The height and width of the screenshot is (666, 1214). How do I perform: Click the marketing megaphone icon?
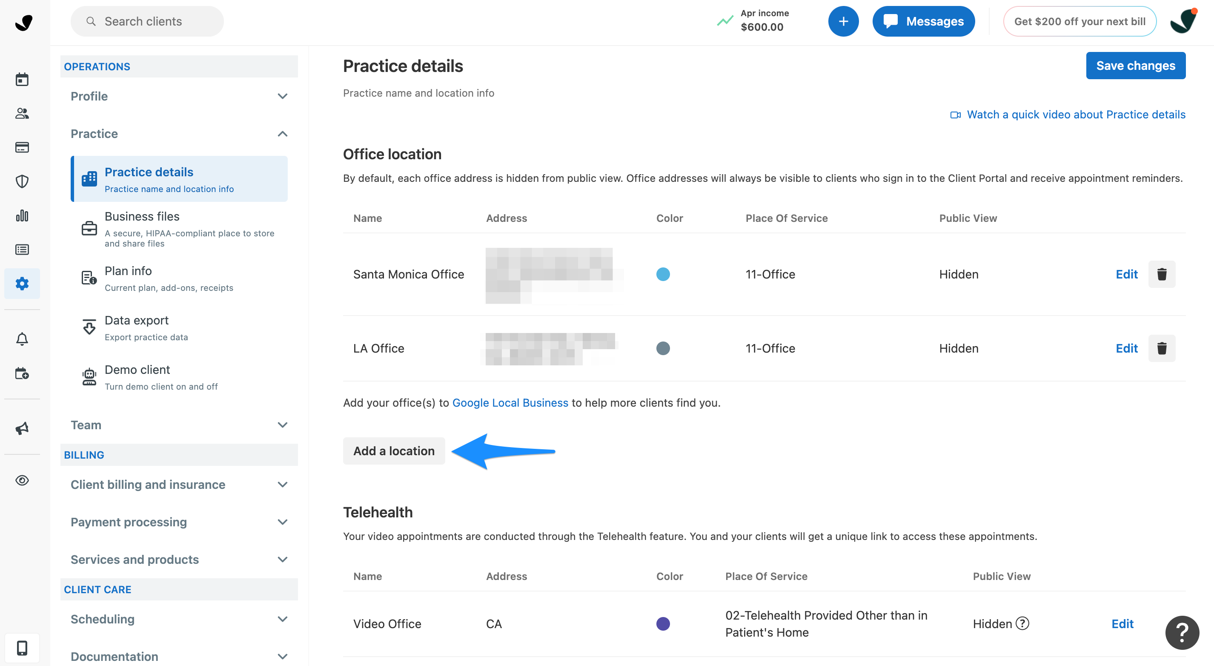click(x=22, y=428)
